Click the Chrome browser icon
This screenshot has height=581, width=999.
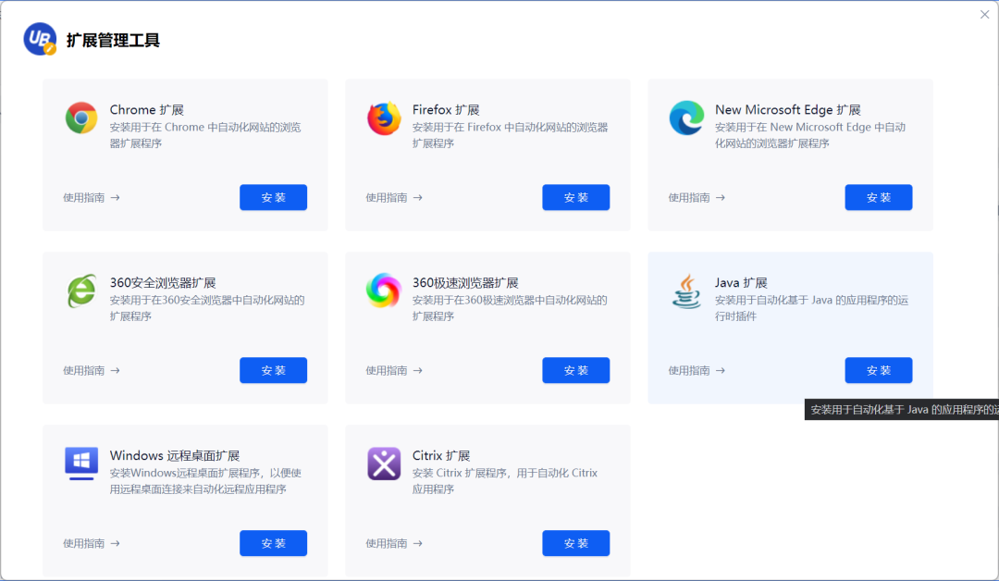pyautogui.click(x=81, y=117)
